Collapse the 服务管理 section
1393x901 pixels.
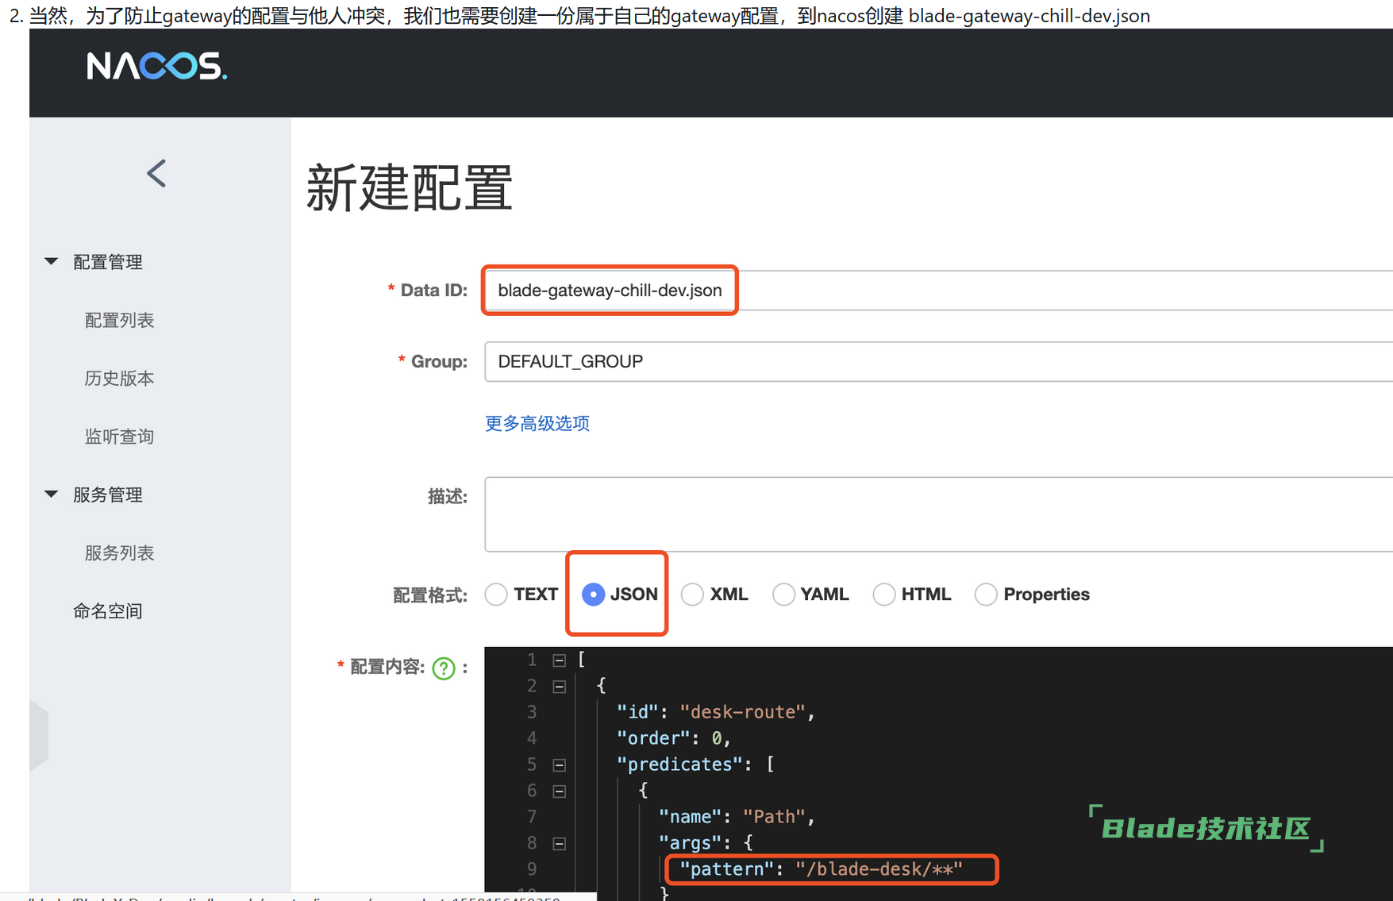(52, 494)
